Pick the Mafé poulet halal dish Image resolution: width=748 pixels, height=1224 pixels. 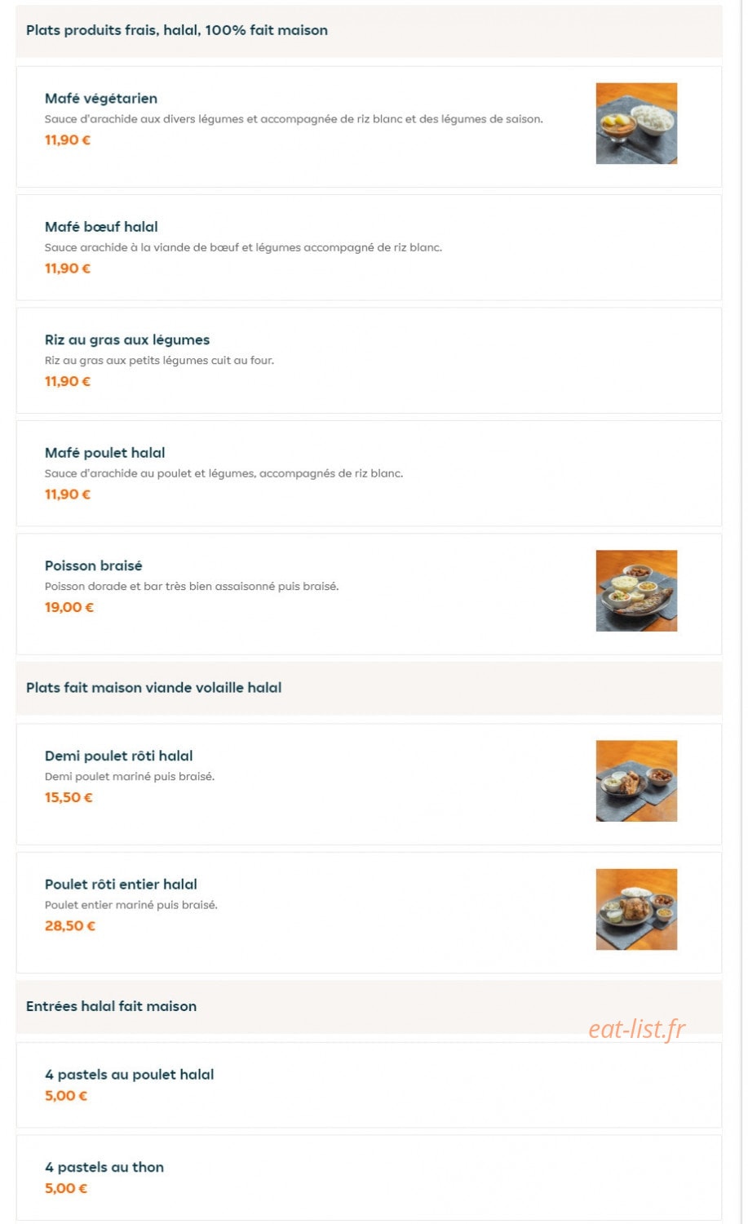369,473
